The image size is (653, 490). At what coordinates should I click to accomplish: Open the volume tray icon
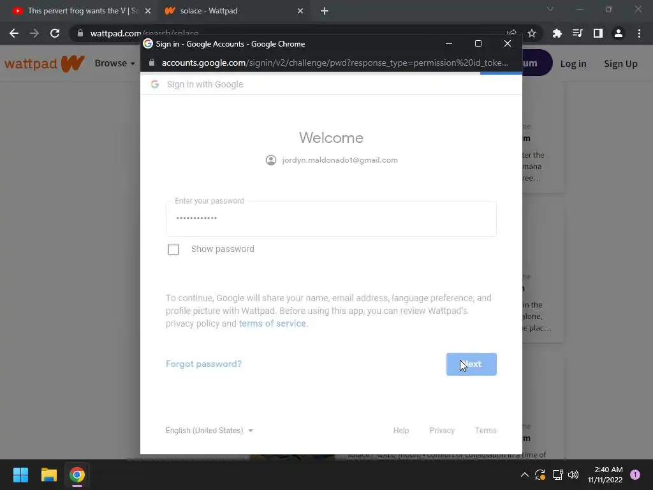(x=573, y=475)
